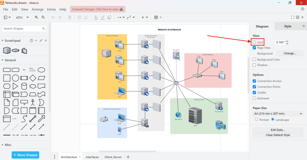This screenshot has height=160, width=307.
Task: Switch to the Interfaces page tab
Action: point(92,157)
